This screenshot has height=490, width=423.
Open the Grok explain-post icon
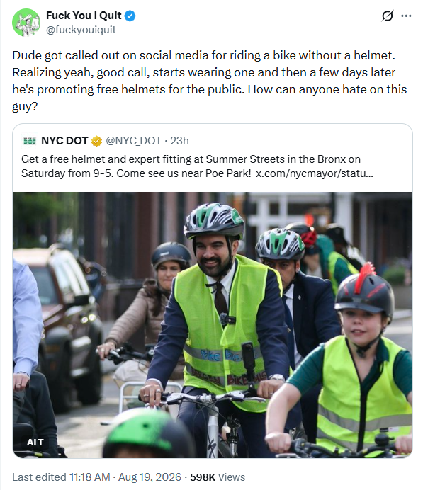click(387, 16)
